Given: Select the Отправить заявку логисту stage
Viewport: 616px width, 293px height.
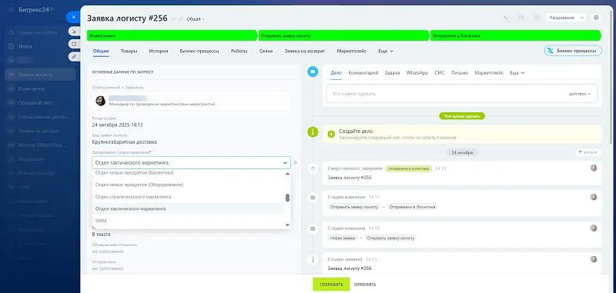Looking at the screenshot, I should point(343,35).
